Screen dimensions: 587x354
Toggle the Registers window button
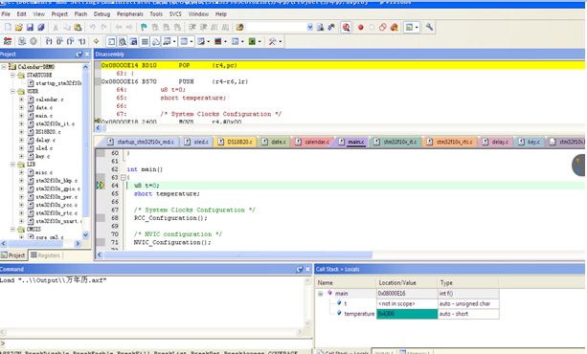(x=145, y=41)
